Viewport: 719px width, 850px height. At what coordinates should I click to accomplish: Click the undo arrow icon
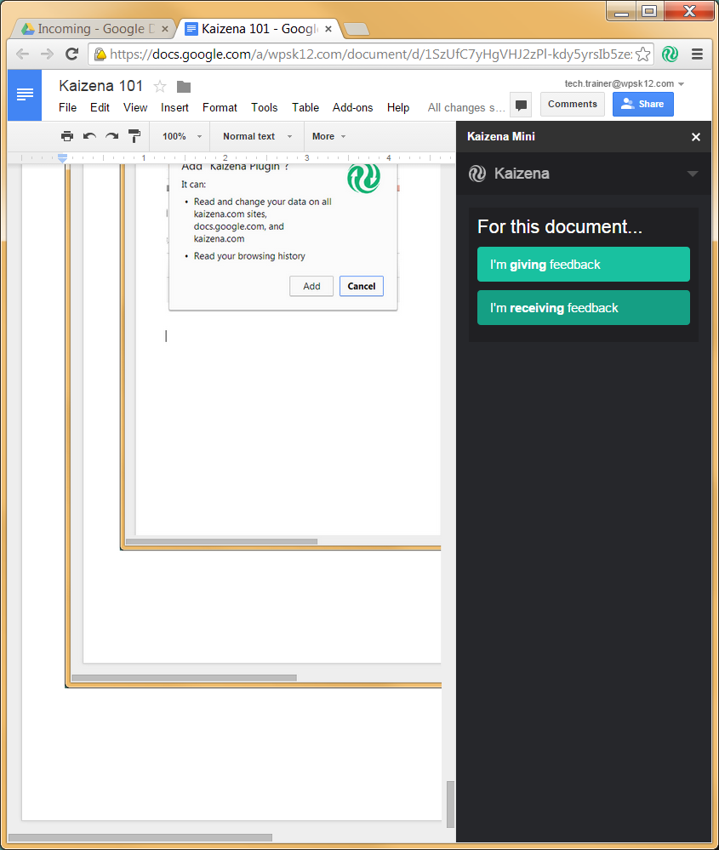(x=89, y=136)
